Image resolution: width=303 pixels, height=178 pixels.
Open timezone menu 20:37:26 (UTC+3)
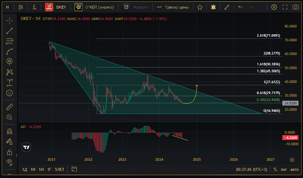click(251, 169)
